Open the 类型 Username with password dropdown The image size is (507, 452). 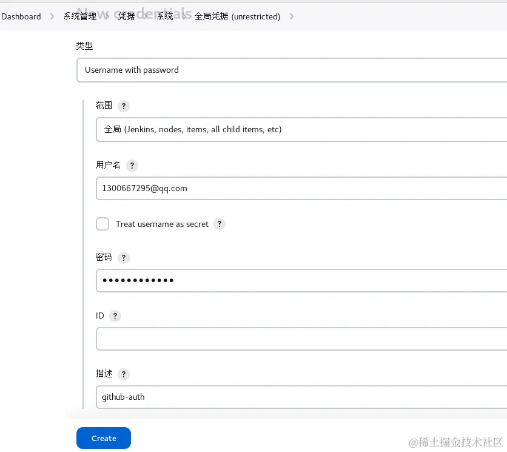[292, 70]
